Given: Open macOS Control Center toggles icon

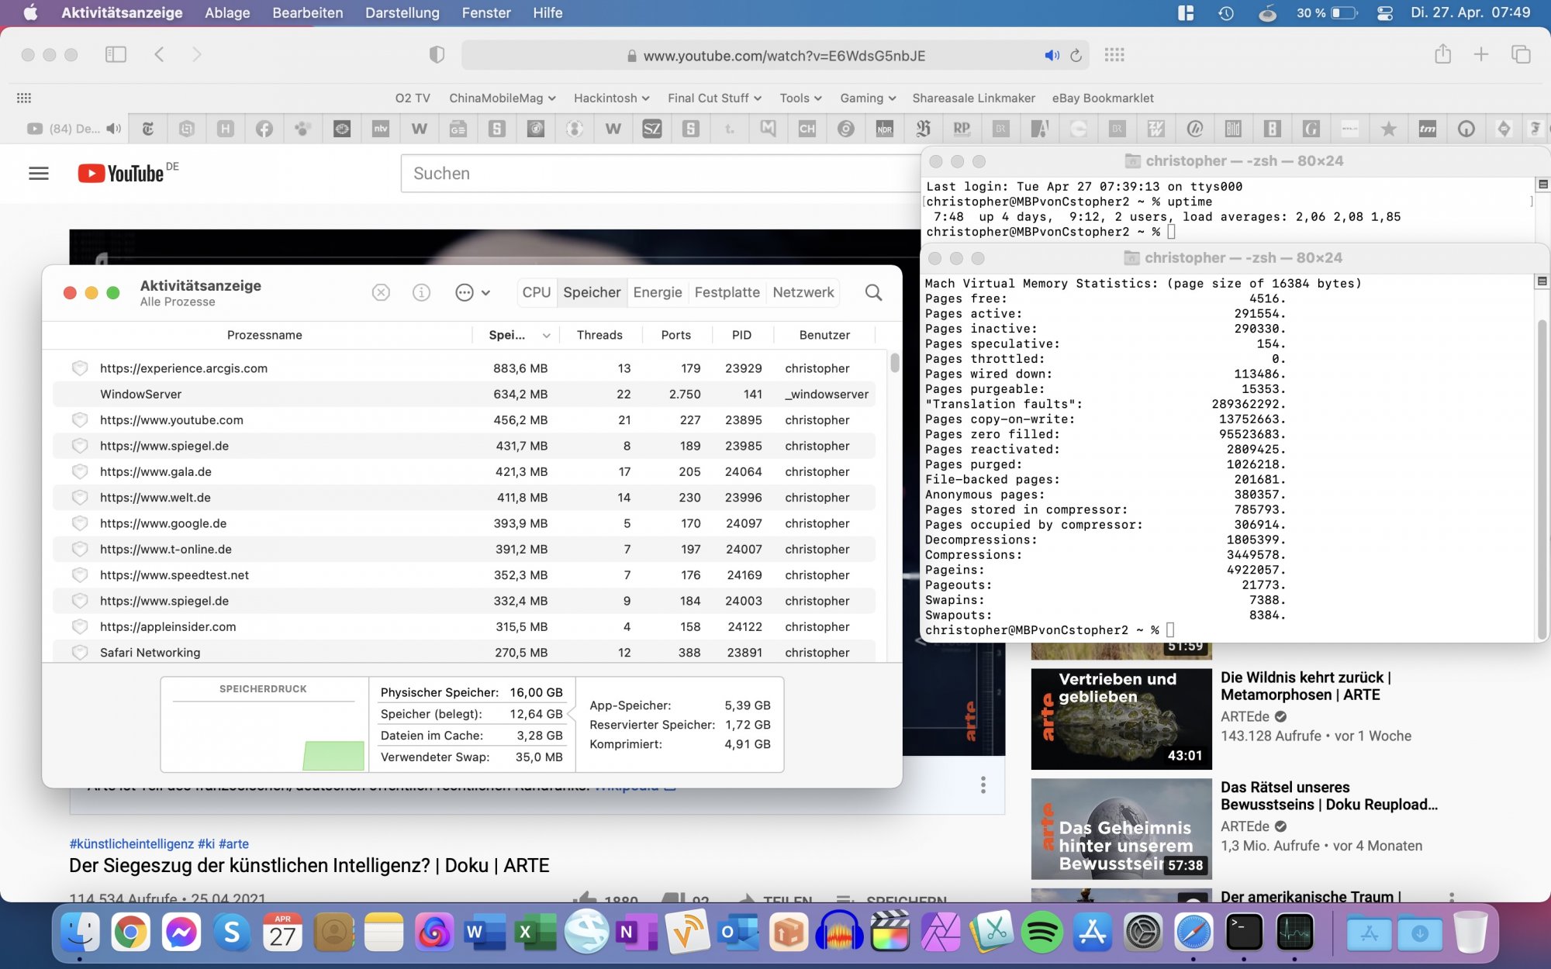Looking at the screenshot, I should 1385,13.
